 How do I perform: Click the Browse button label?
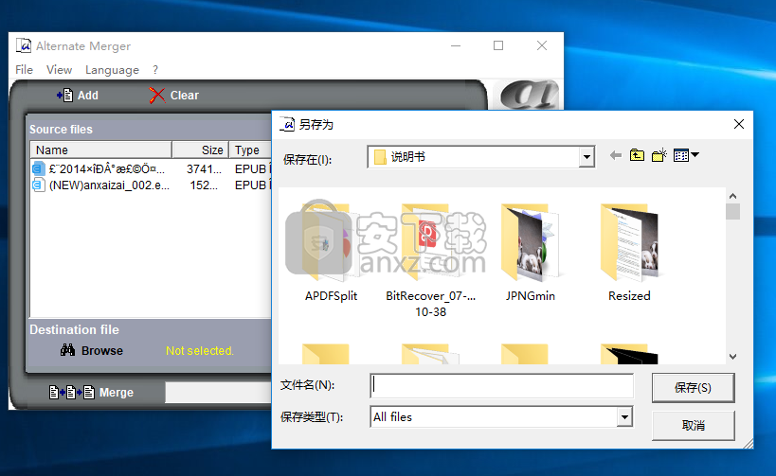point(102,350)
